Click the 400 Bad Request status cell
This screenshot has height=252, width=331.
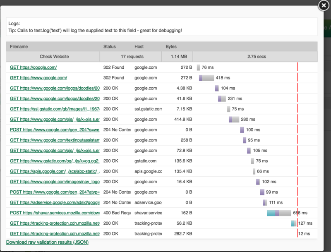pyautogui.click(x=117, y=213)
